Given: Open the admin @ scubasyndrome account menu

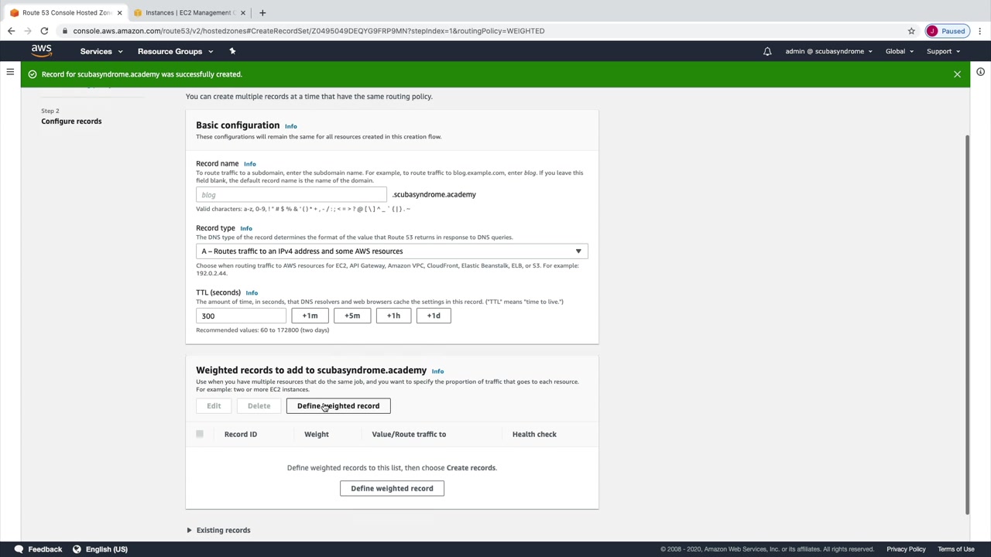Looking at the screenshot, I should tap(828, 51).
